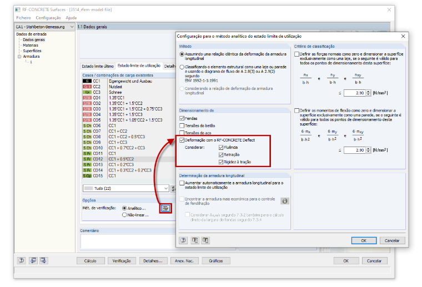Viewport: 422px width, 287px height.
Task: Click the S Ch tag of CO6
Action: click(x=87, y=125)
